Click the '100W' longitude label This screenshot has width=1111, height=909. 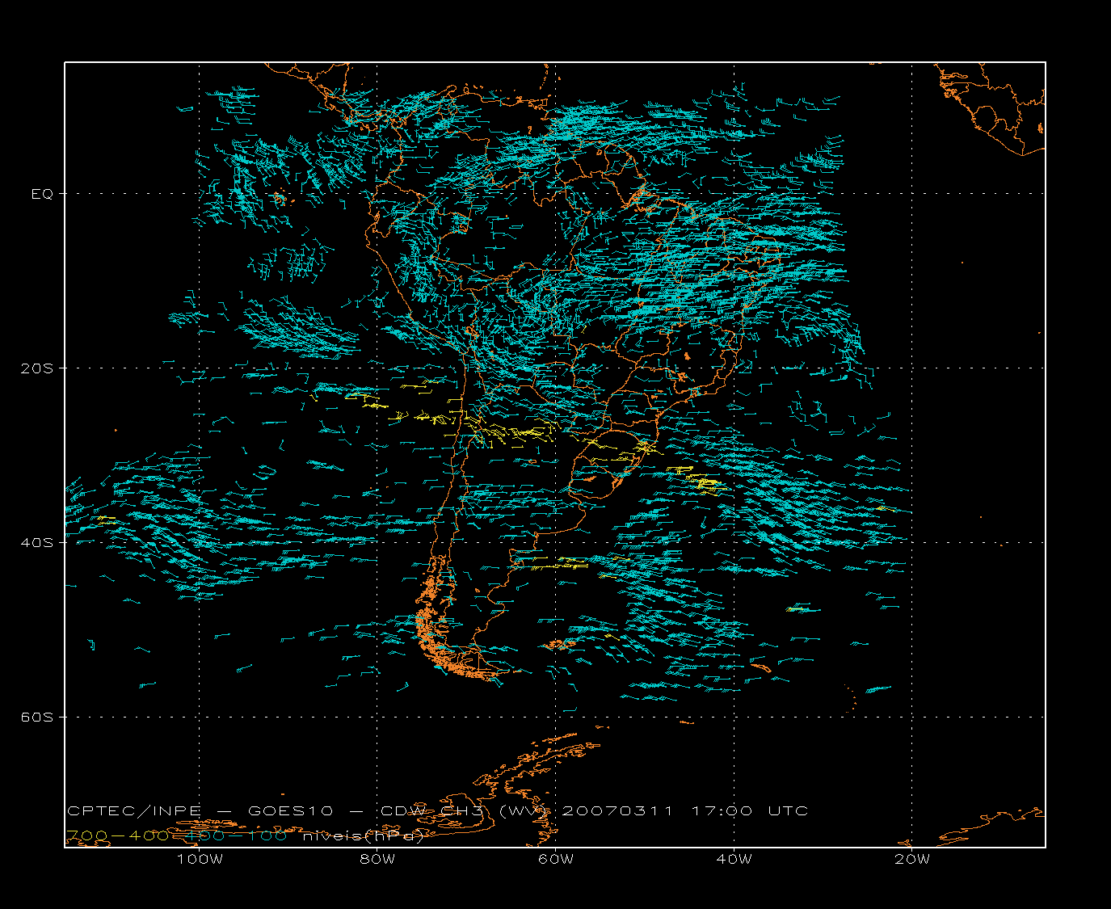click(200, 859)
